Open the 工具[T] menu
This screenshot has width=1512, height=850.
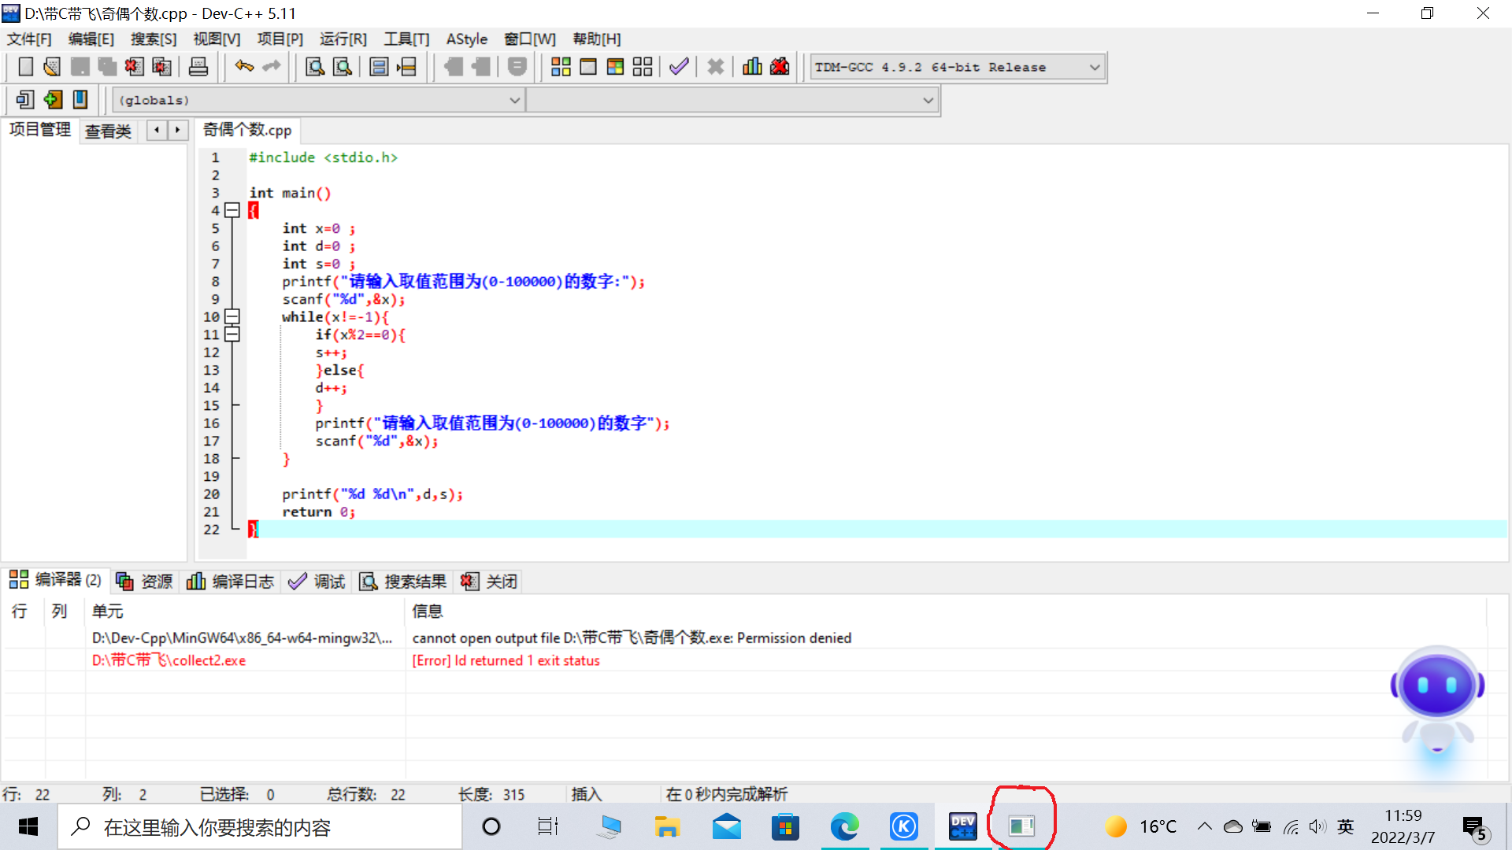click(x=406, y=39)
